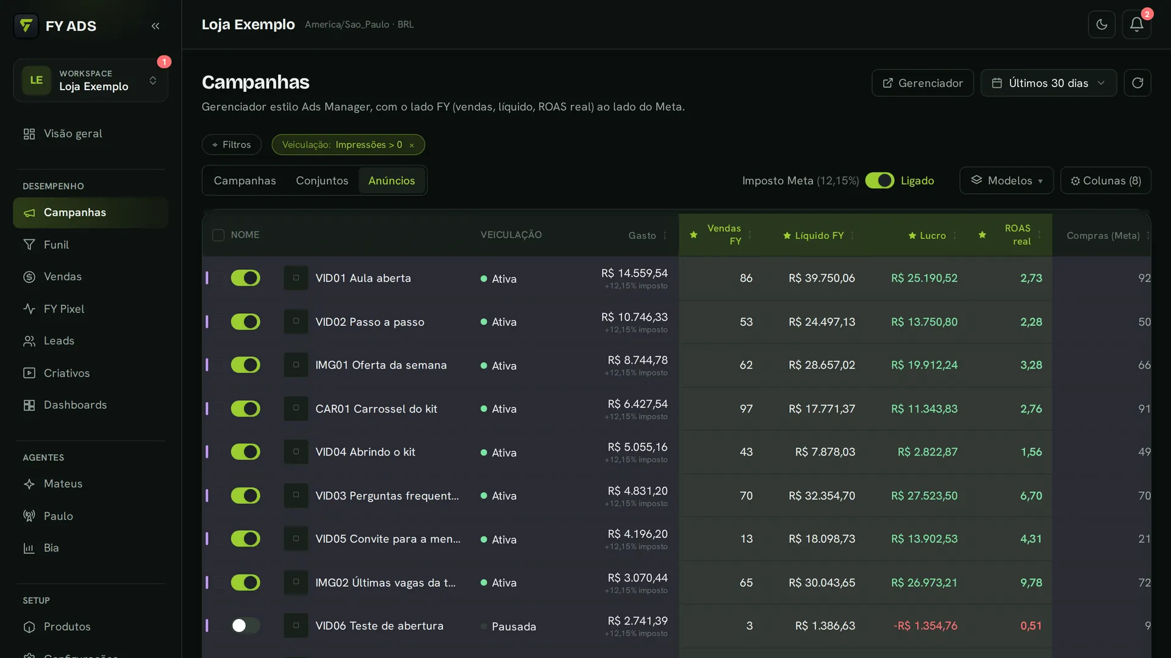Image resolution: width=1171 pixels, height=658 pixels.
Task: Open the Bia agent
Action: pyautogui.click(x=90, y=548)
